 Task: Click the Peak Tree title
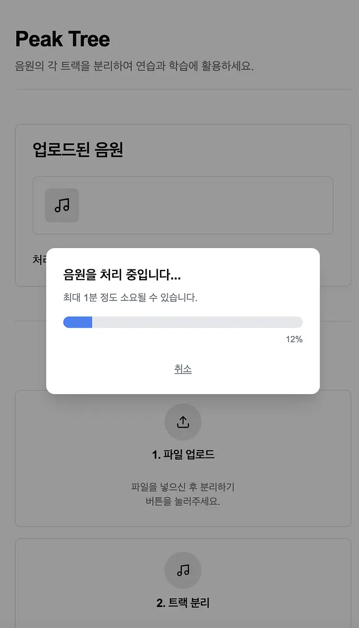click(x=62, y=39)
